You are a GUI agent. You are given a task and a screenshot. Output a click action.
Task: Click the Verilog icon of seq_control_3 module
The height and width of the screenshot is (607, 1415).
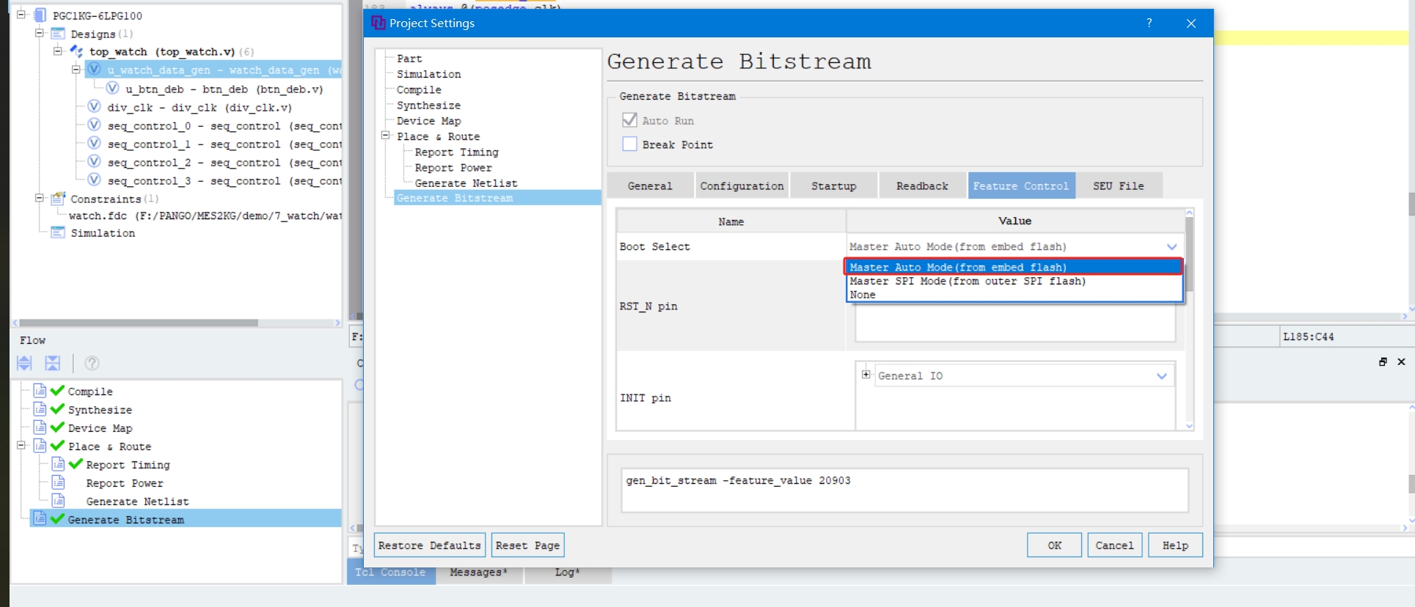tap(94, 180)
